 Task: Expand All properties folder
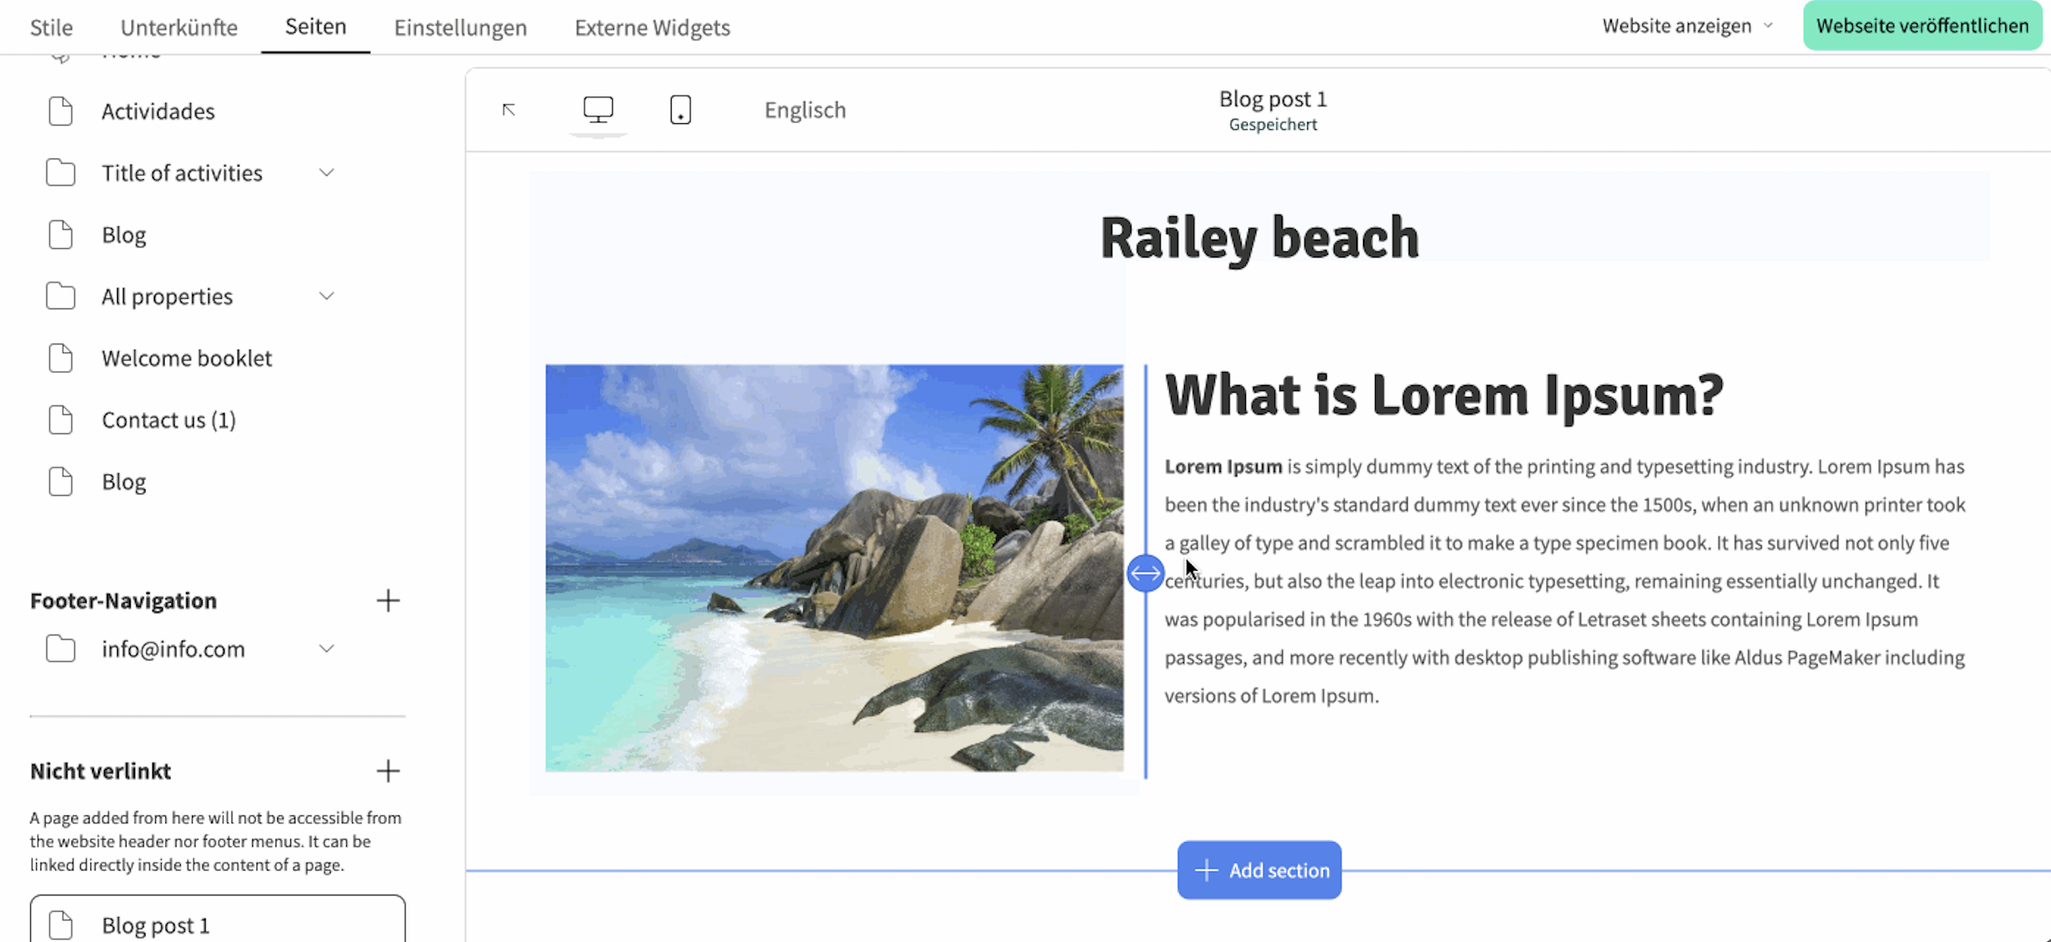click(x=326, y=296)
